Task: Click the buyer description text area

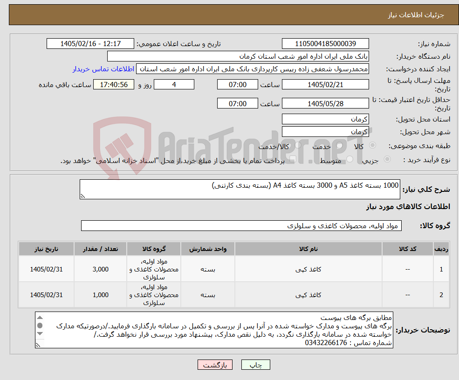Action: (214, 330)
